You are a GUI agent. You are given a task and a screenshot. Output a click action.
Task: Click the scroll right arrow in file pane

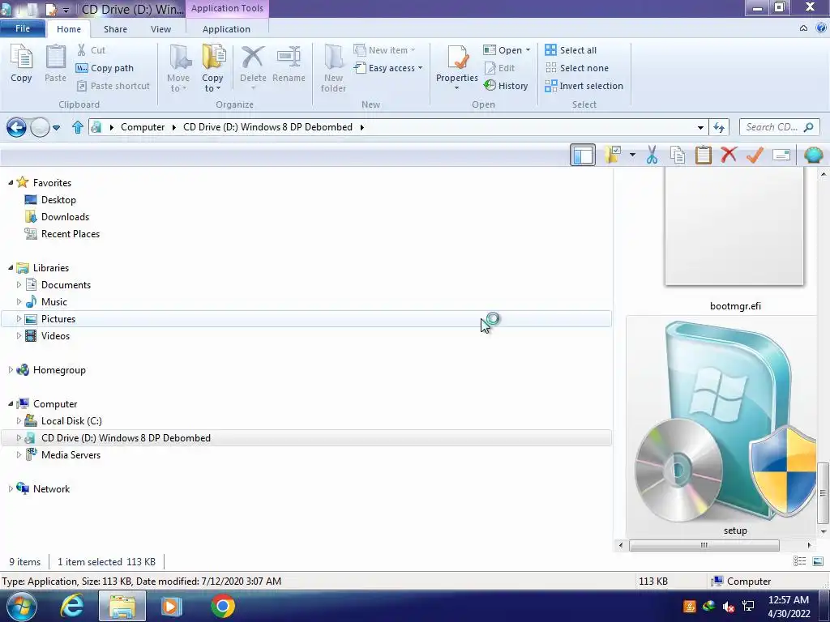[x=809, y=545]
